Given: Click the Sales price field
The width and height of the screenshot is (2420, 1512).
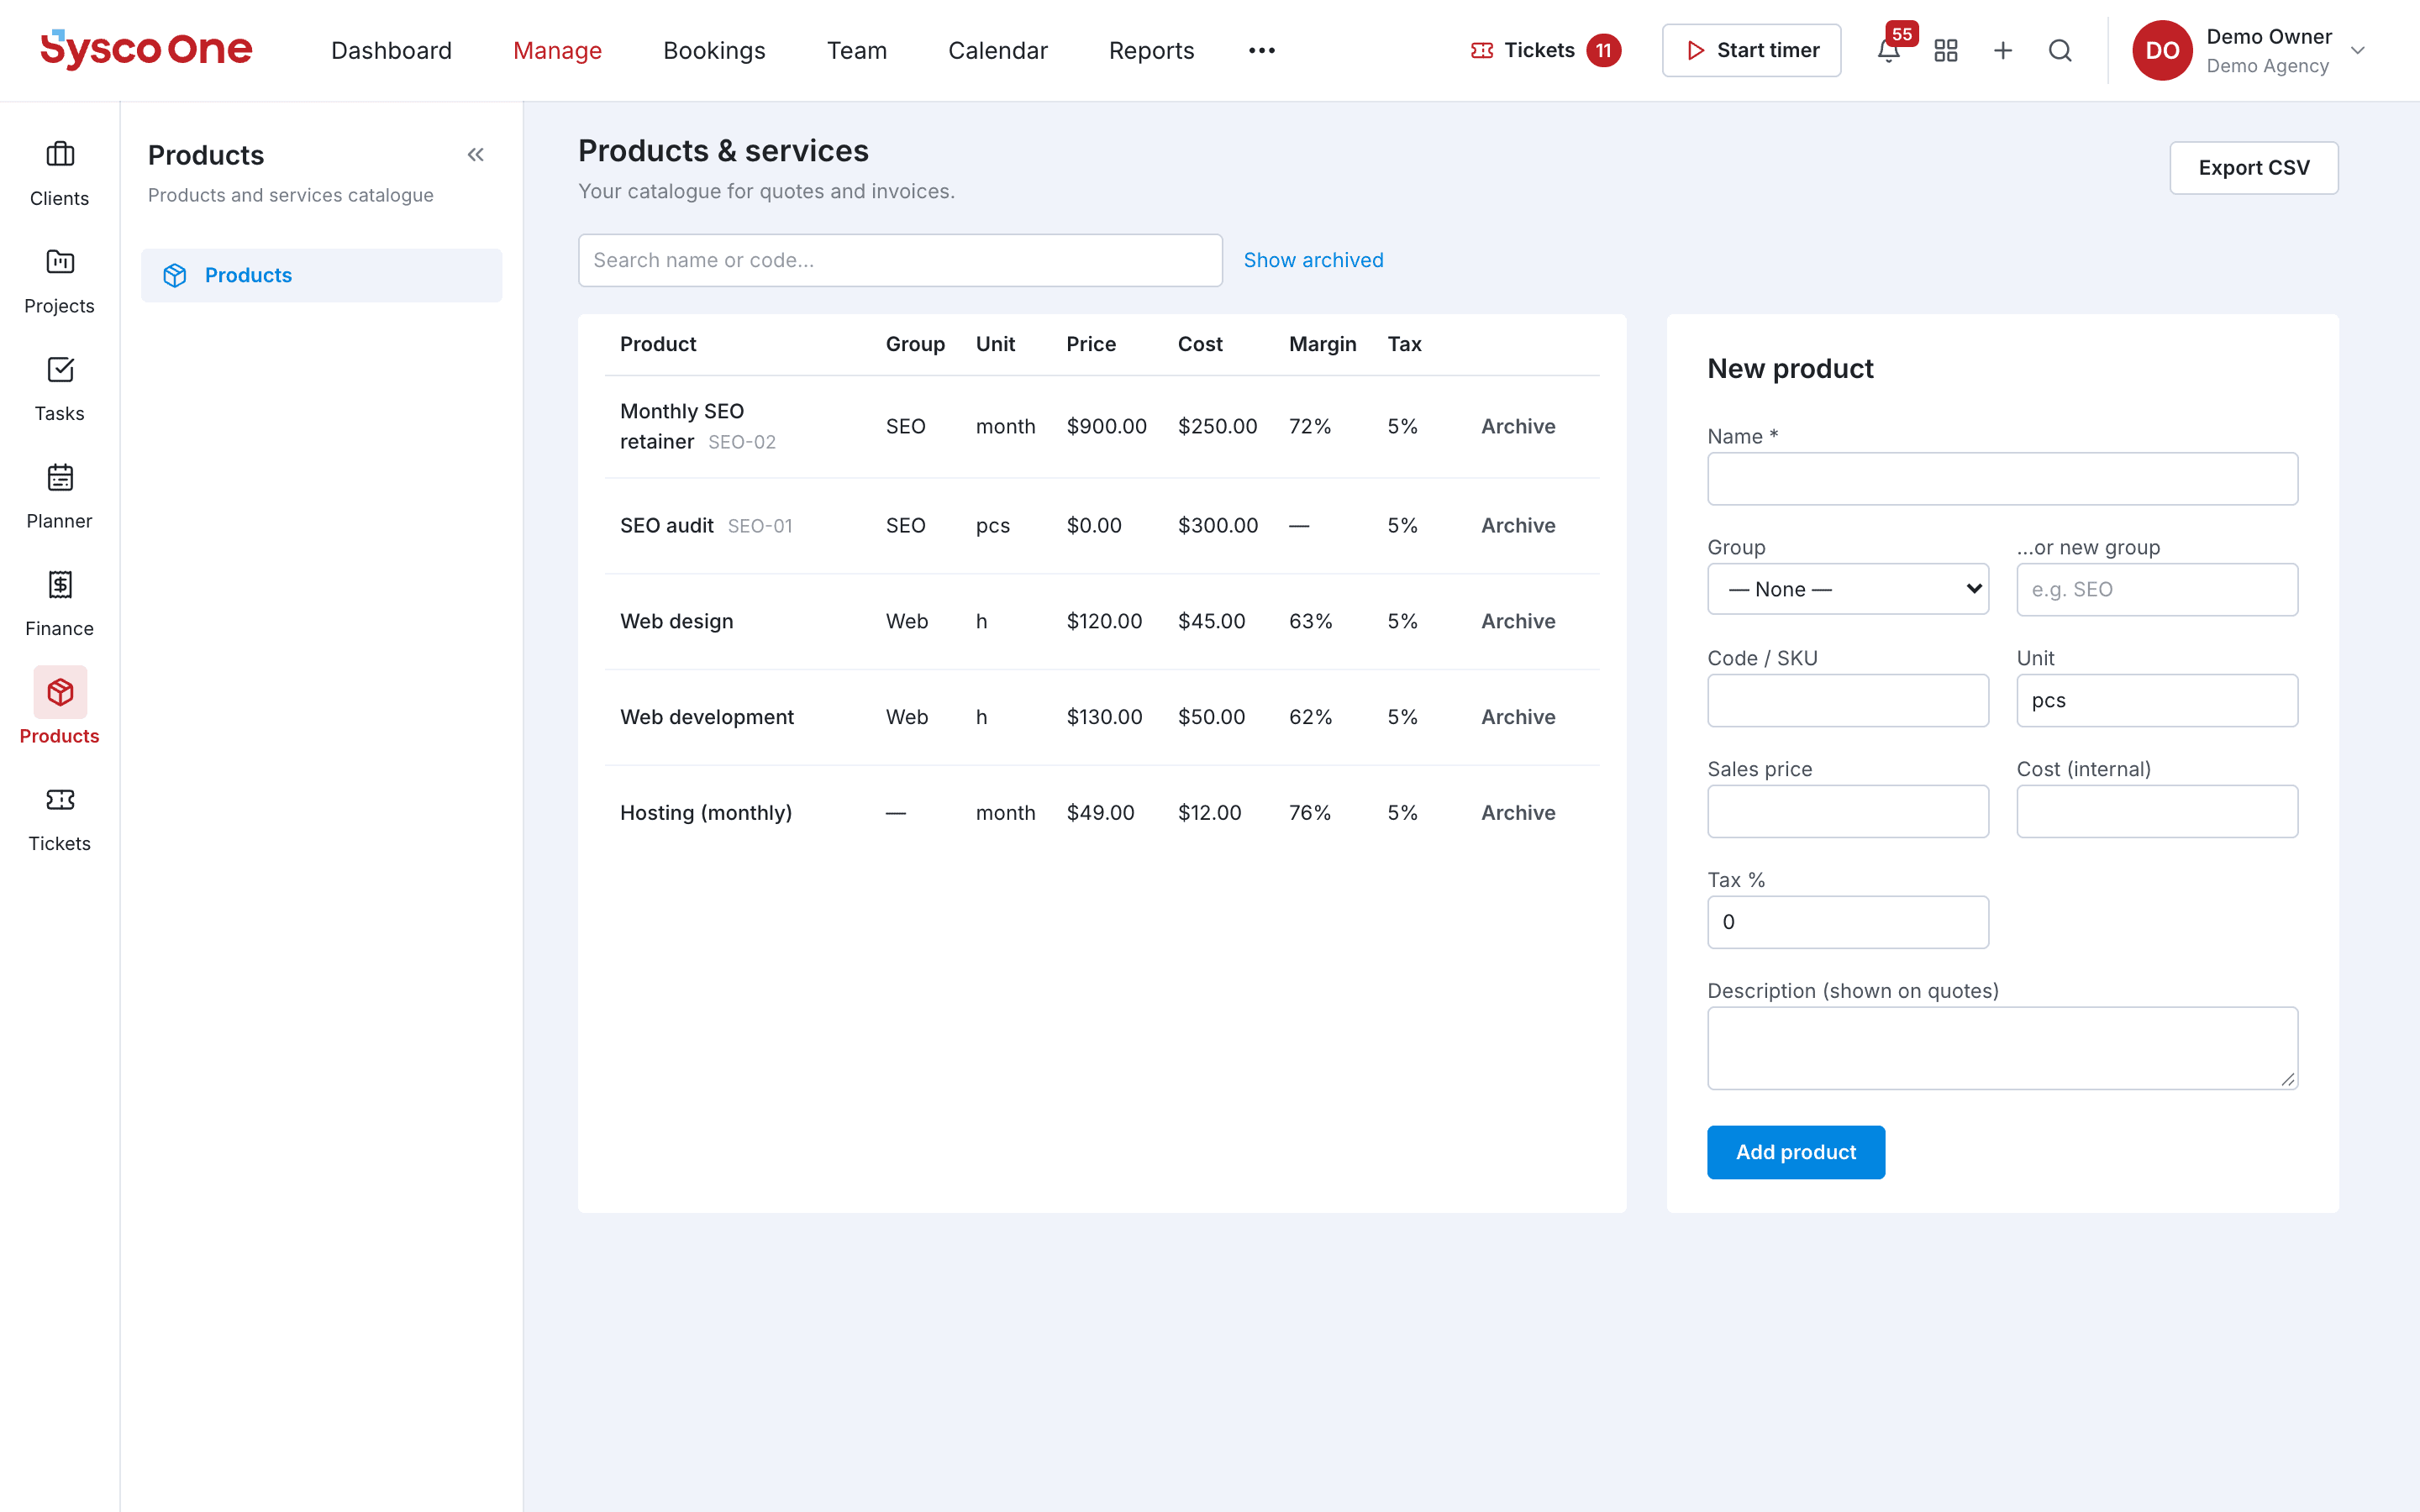Looking at the screenshot, I should (x=1847, y=811).
